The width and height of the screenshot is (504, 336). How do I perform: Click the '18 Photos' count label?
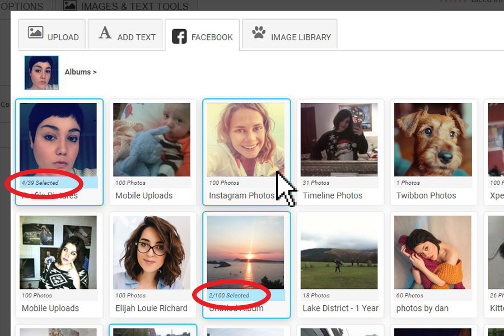point(316,295)
